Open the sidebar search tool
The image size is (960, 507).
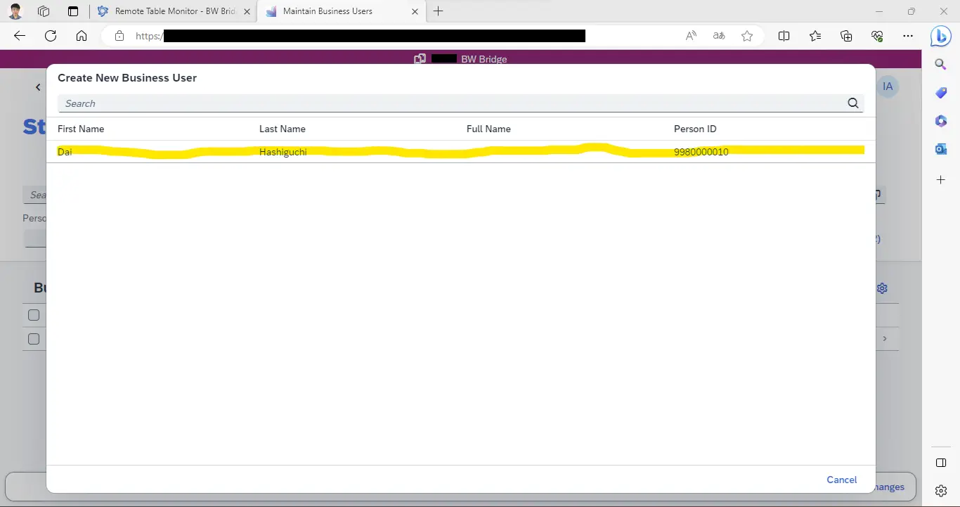click(941, 65)
